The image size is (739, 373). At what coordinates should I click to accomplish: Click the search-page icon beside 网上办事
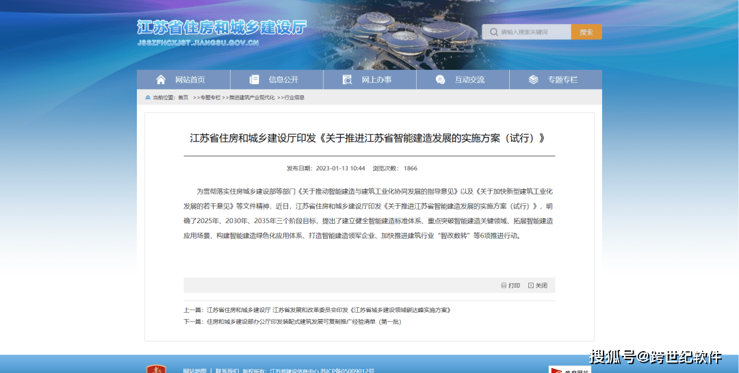click(x=348, y=79)
